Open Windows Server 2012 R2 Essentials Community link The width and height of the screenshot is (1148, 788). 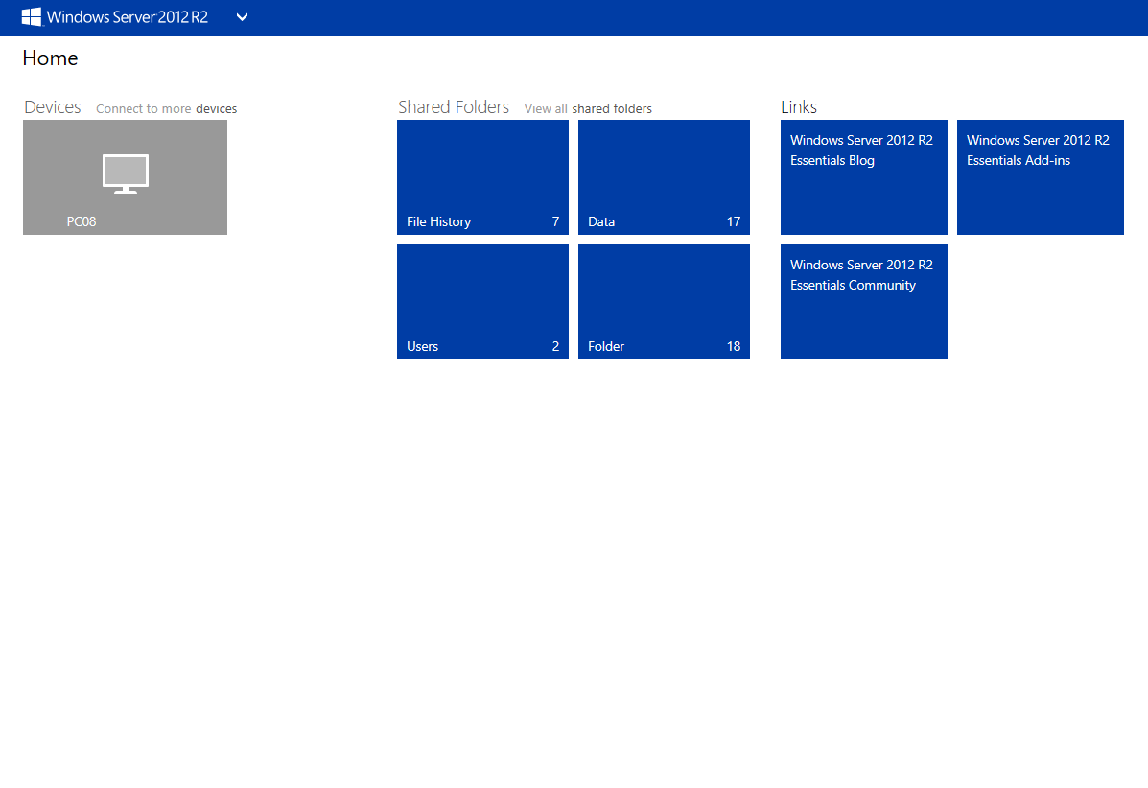tap(864, 301)
